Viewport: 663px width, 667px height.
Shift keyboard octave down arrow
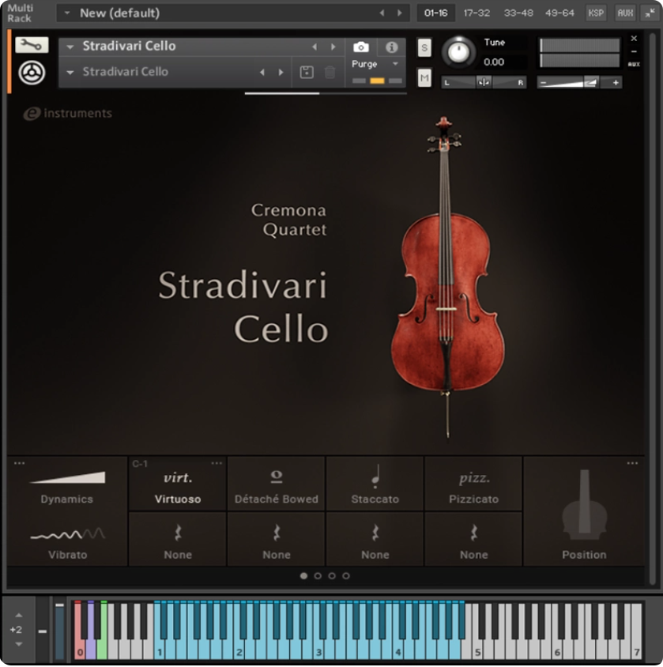coord(19,644)
